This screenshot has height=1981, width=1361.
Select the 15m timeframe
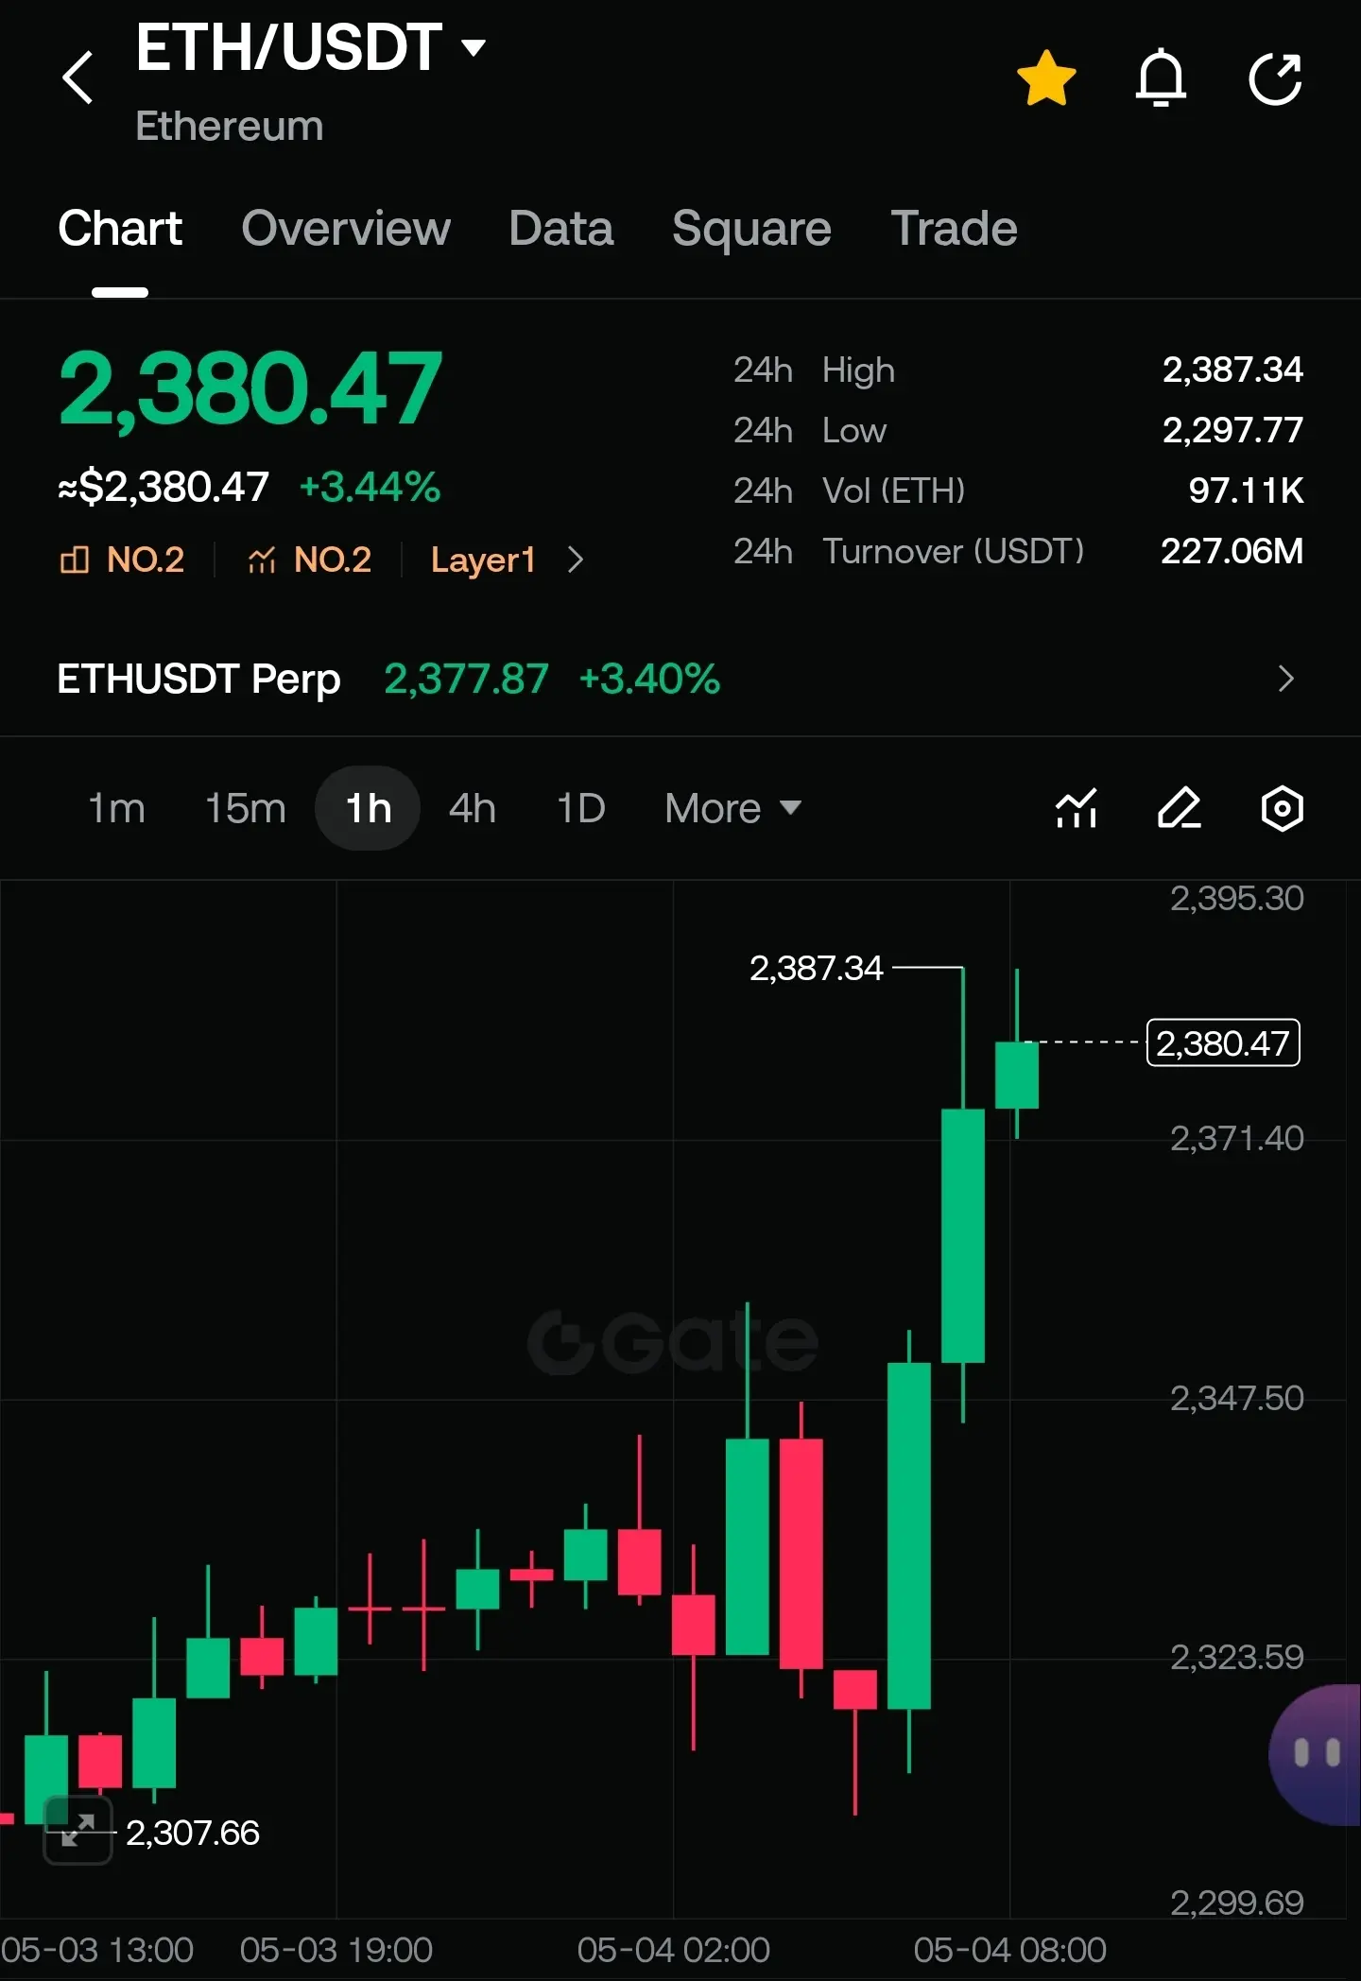246,808
